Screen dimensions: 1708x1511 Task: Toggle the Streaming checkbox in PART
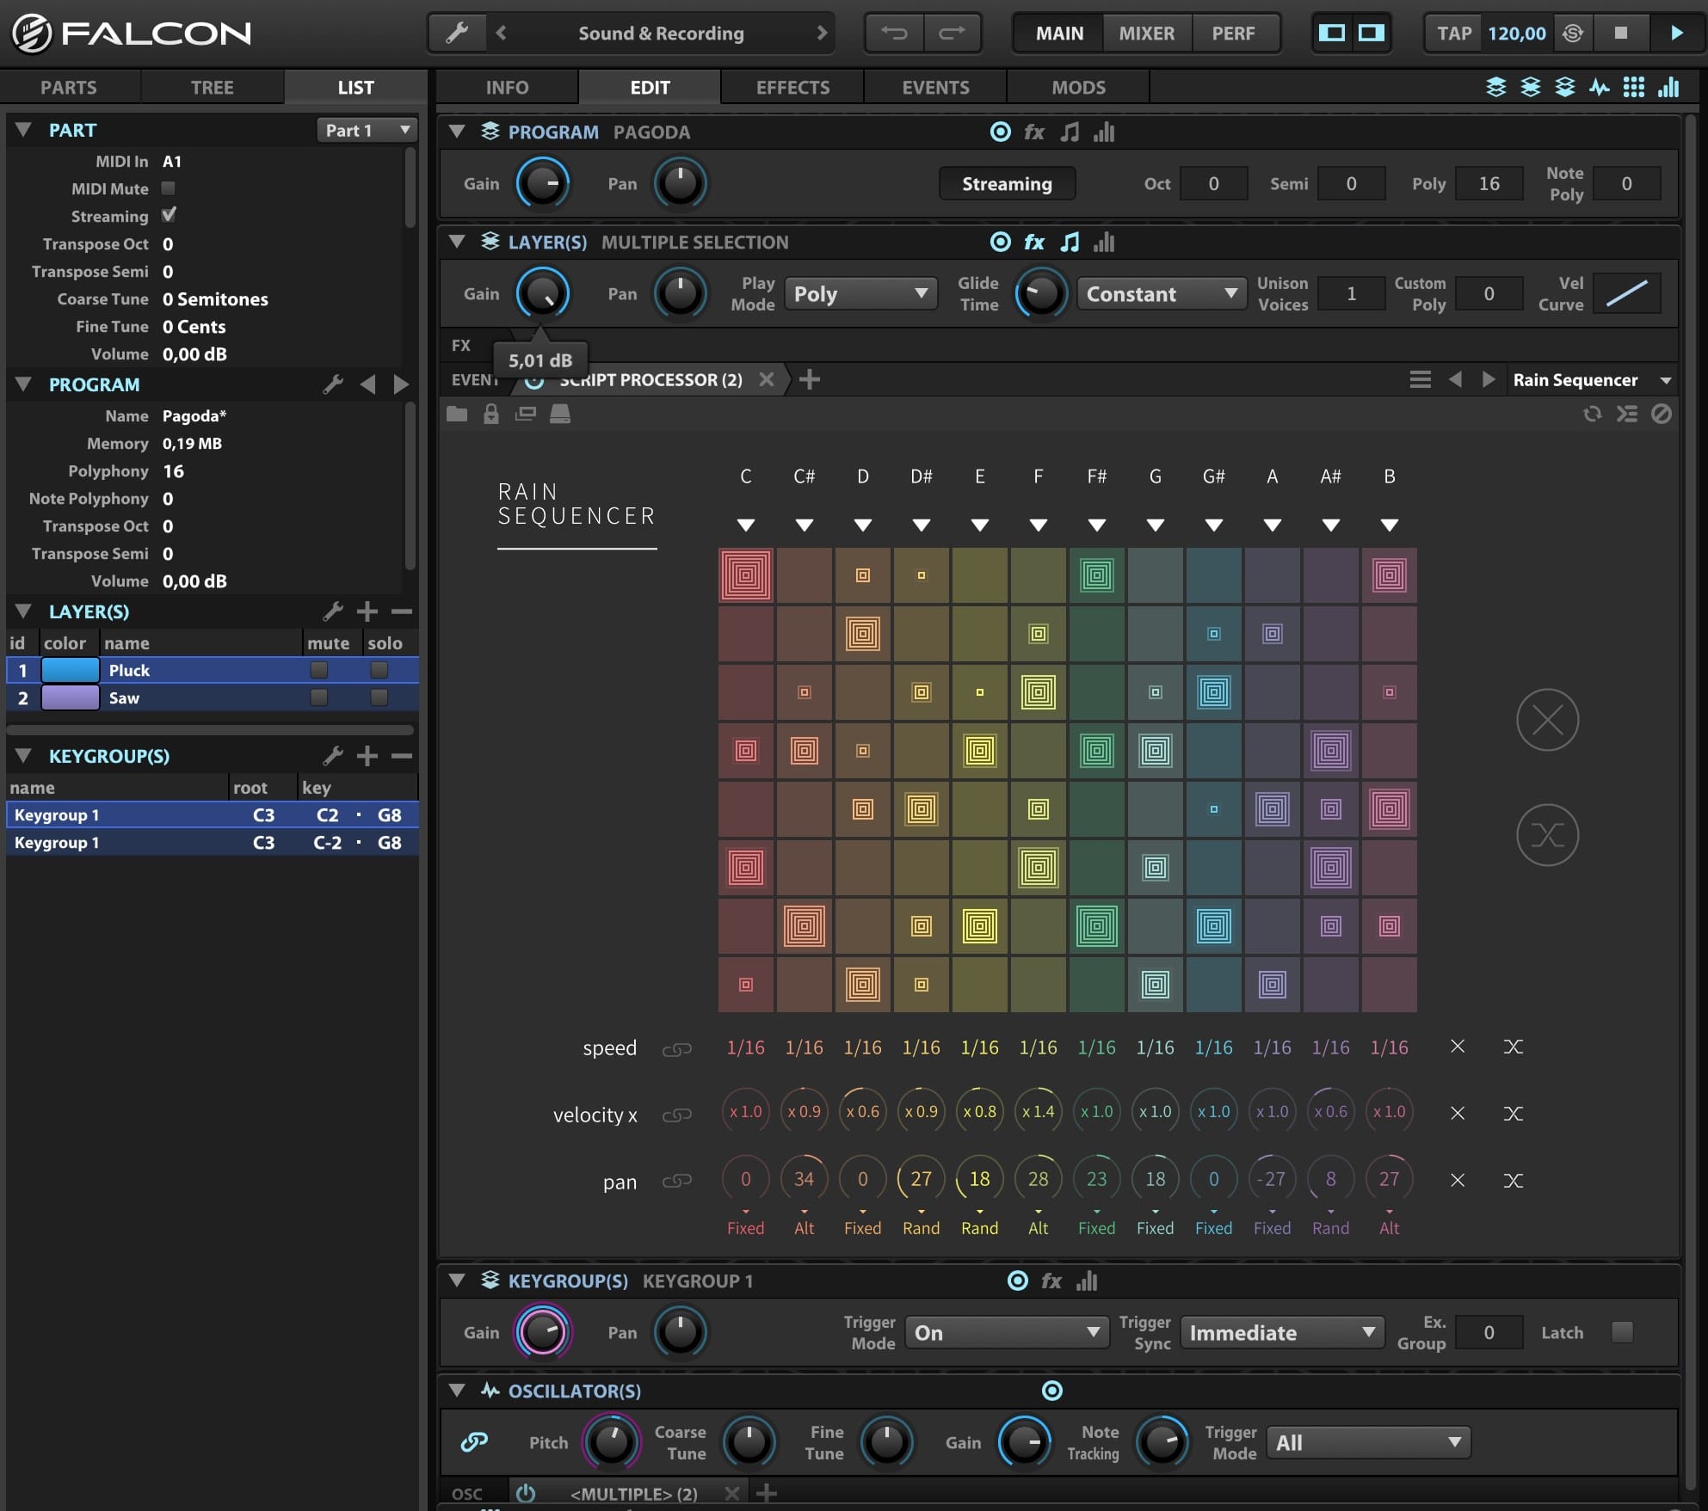tap(169, 215)
